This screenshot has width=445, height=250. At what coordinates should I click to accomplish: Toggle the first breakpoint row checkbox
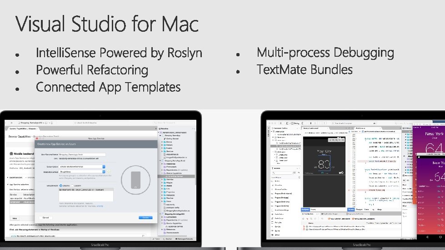tap(307, 226)
